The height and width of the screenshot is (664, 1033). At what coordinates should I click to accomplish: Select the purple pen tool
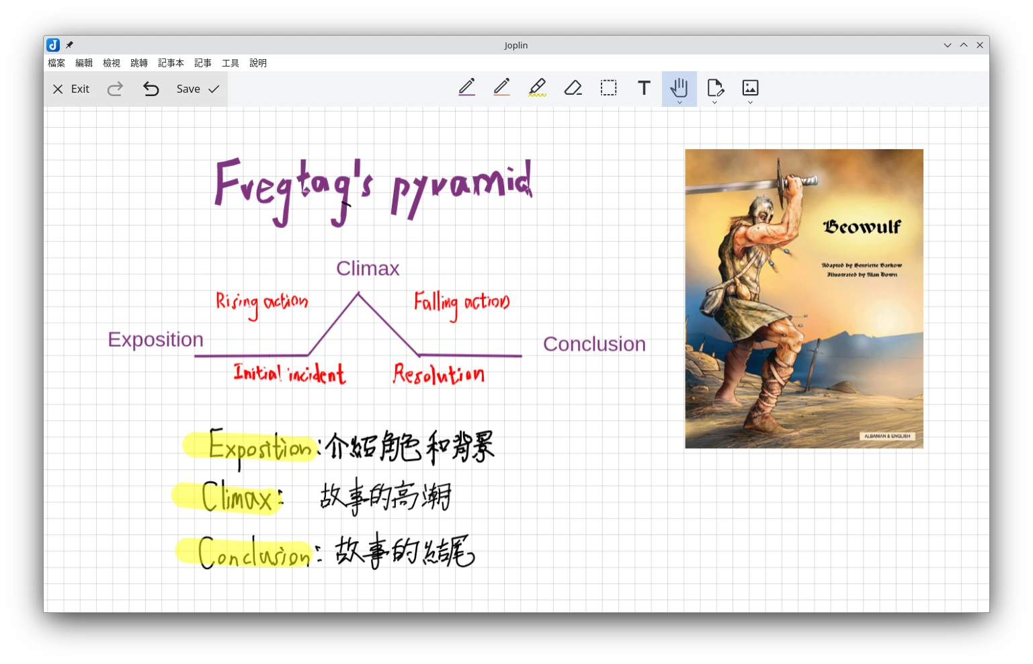tap(467, 88)
